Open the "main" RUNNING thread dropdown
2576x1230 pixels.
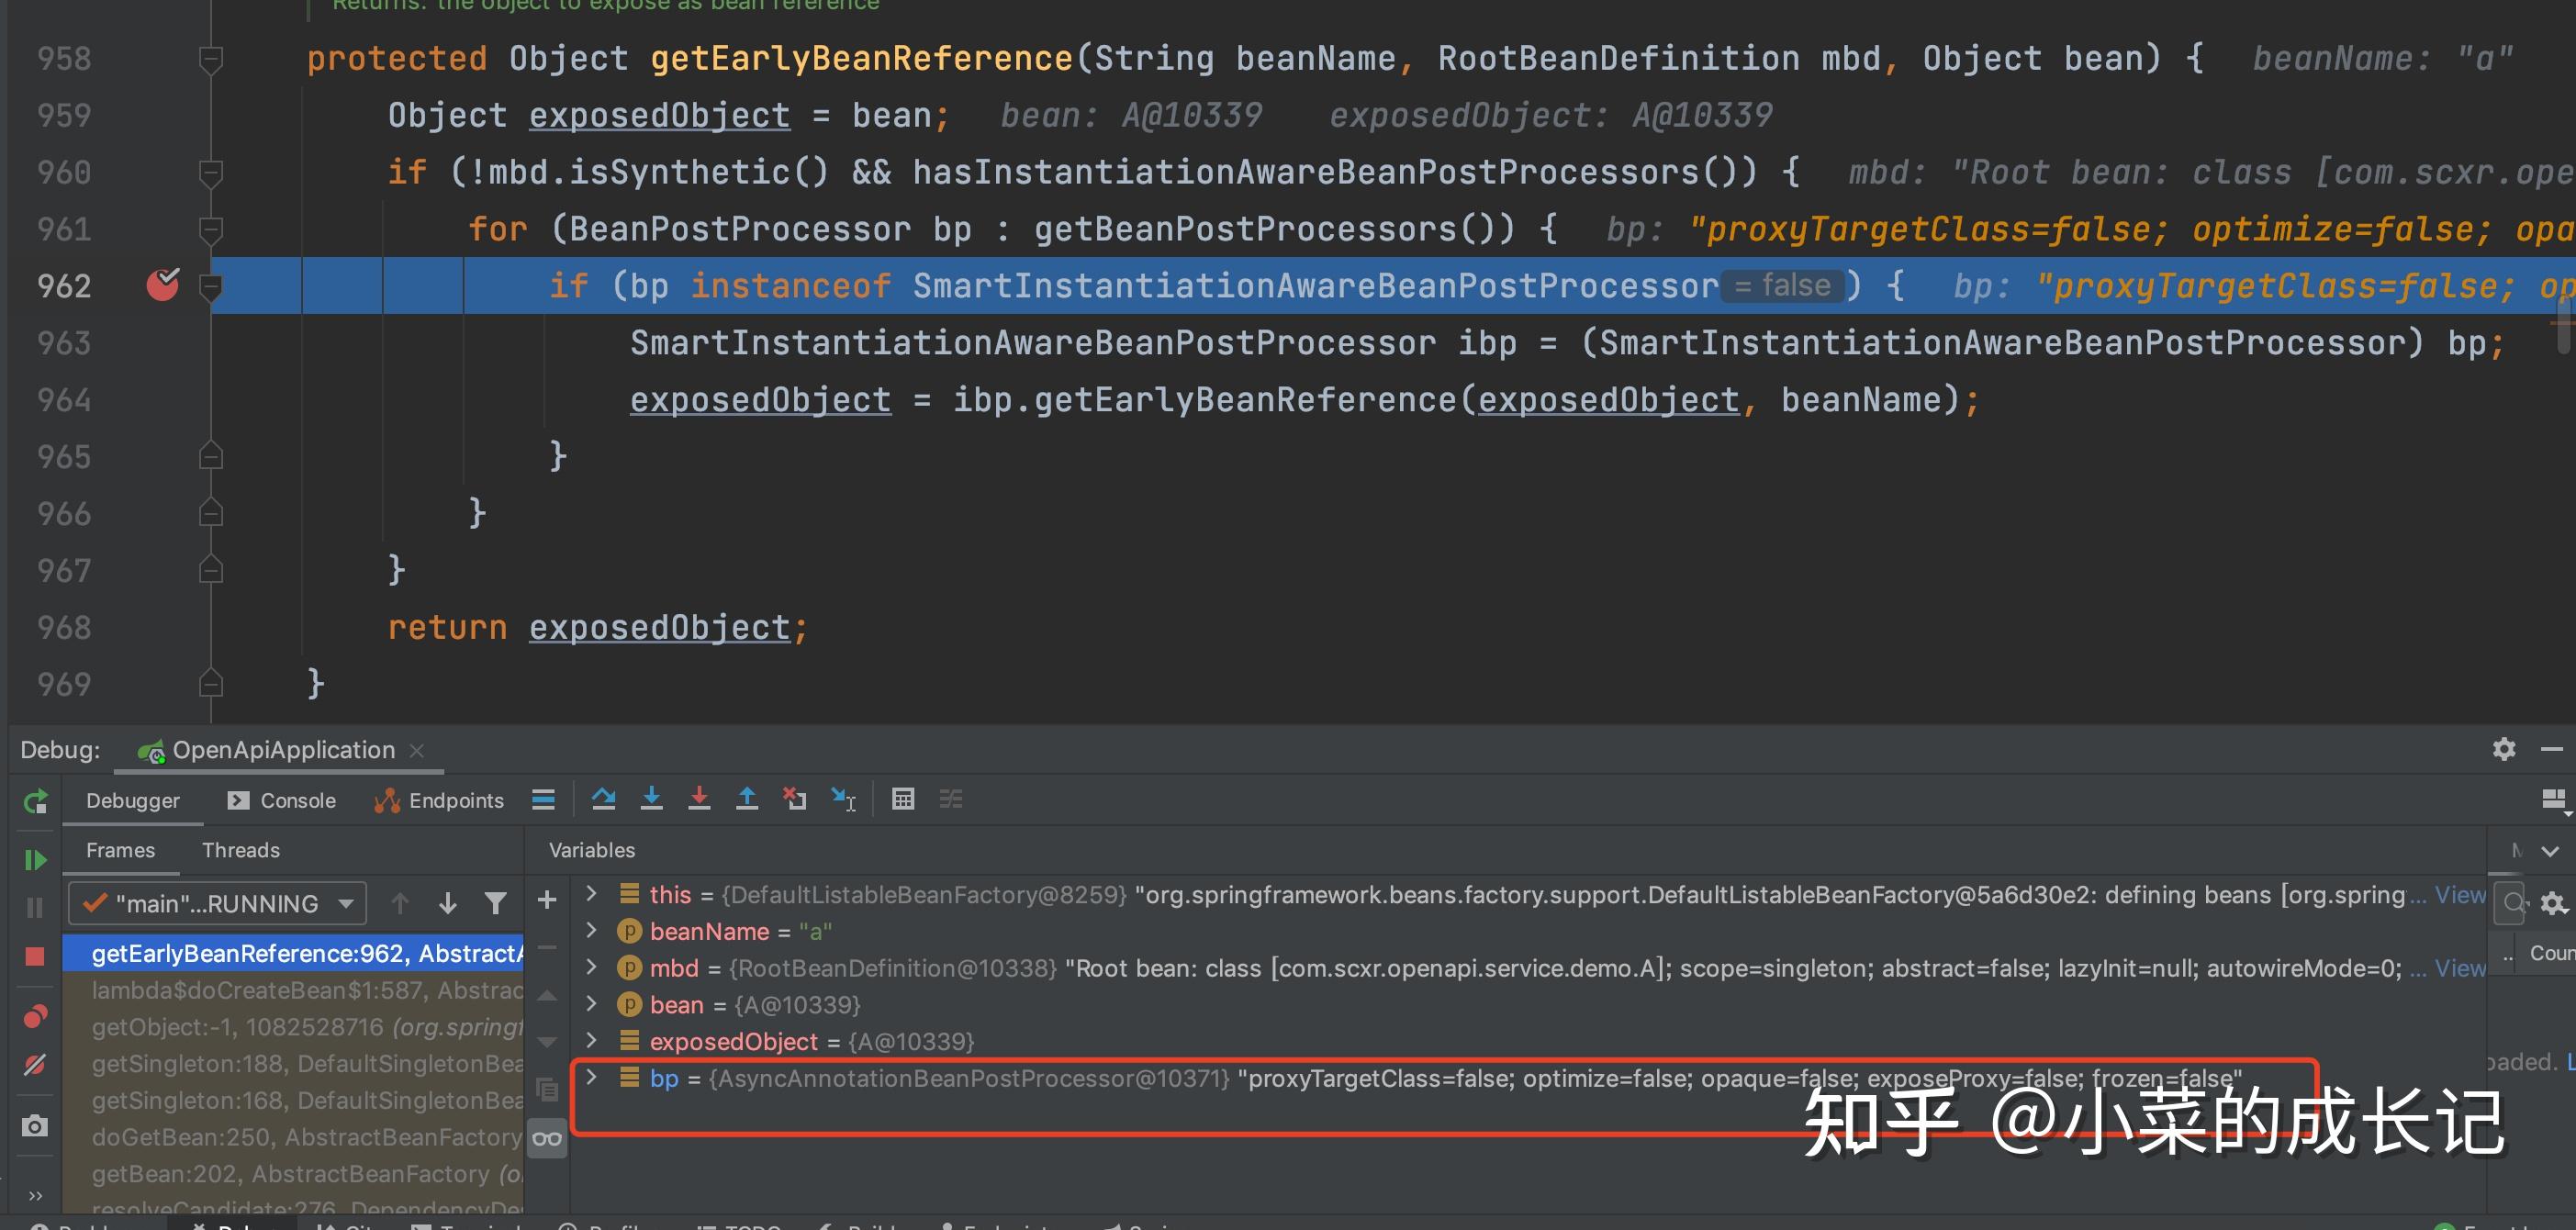[x=217, y=904]
